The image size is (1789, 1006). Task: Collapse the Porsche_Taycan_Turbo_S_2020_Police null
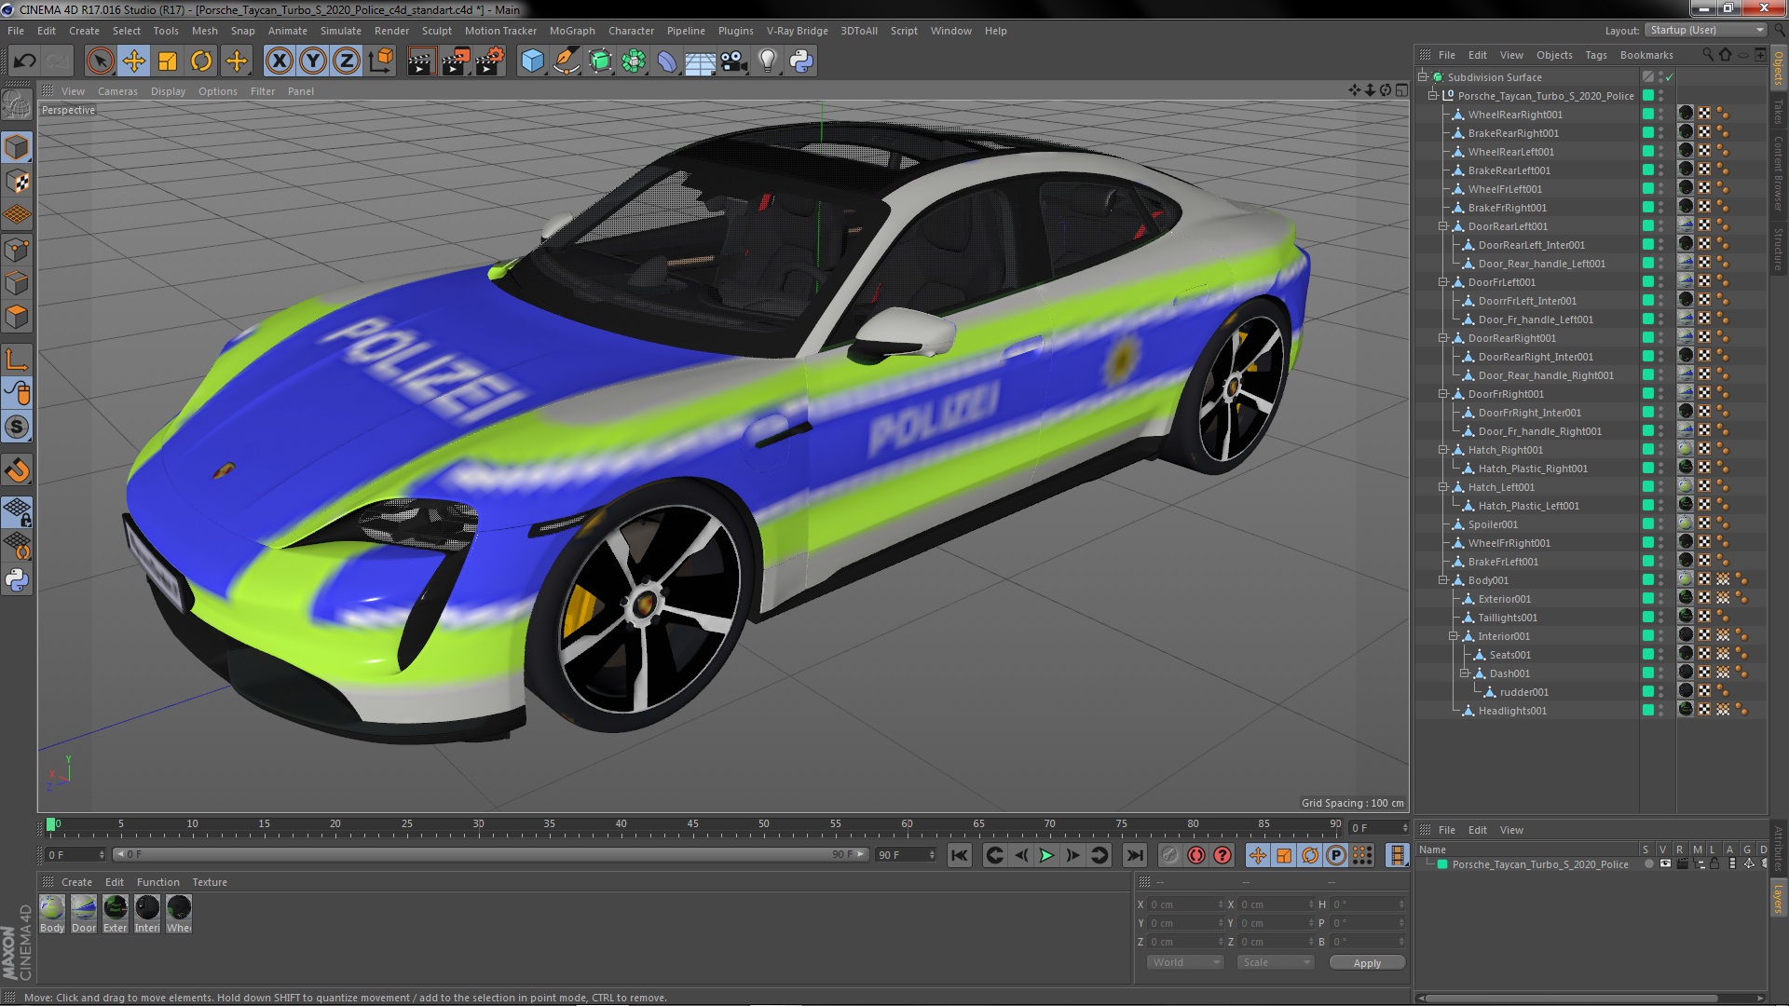pos(1433,96)
